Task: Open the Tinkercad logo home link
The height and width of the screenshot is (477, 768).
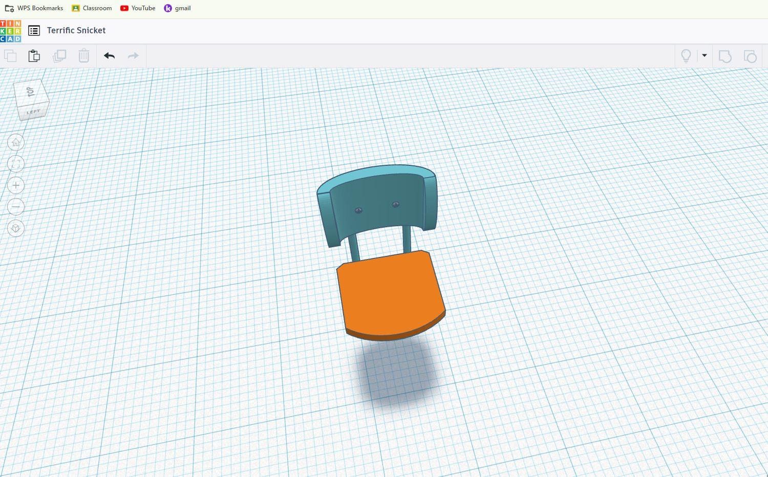Action: (x=11, y=31)
